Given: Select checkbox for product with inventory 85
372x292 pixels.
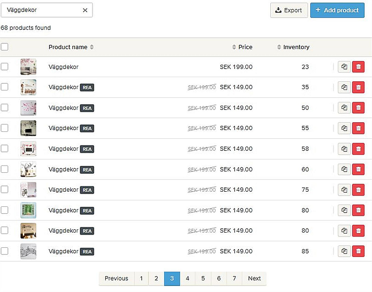Looking at the screenshot, I should coord(4,251).
